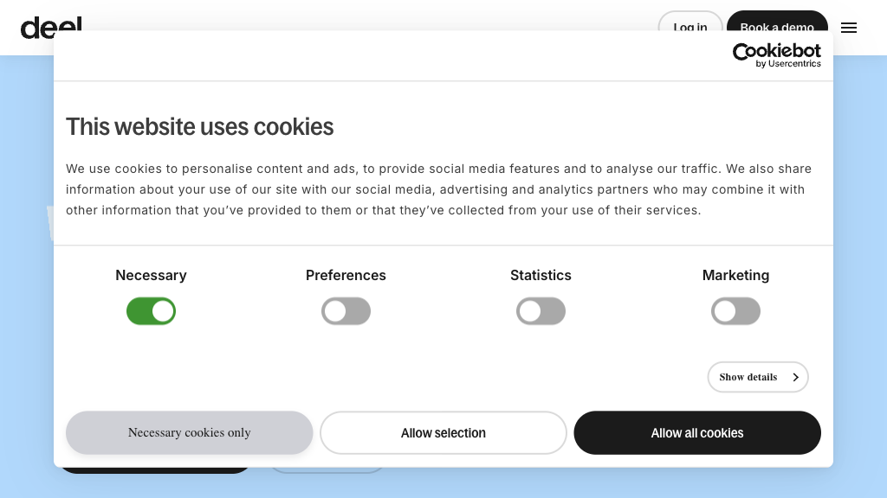Turn on the Statistics cookies switch

click(541, 311)
